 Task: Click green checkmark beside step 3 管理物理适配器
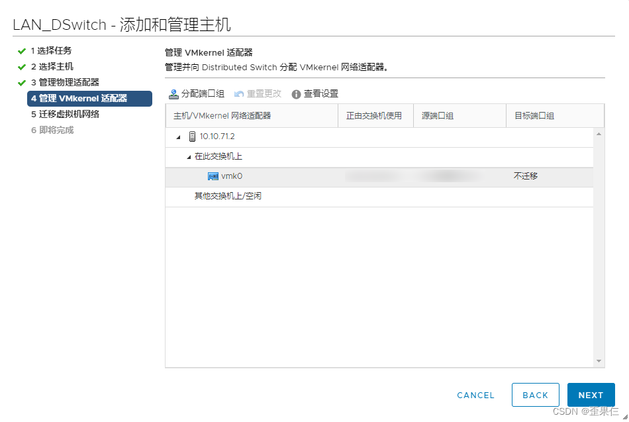22,83
